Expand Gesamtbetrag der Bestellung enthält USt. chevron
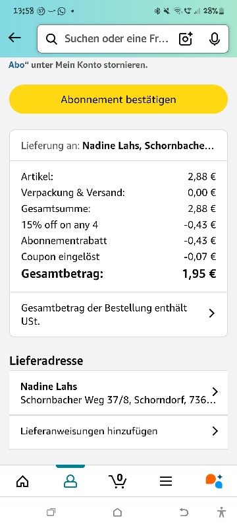 [211, 313]
